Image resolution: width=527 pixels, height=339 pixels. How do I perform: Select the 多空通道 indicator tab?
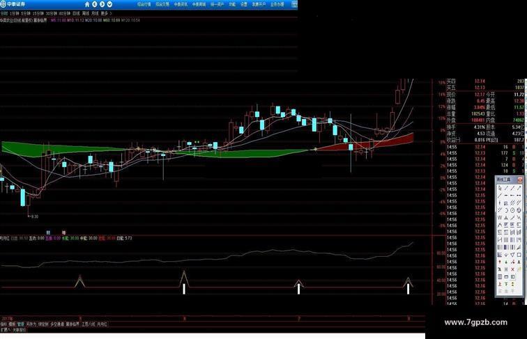tap(57, 324)
